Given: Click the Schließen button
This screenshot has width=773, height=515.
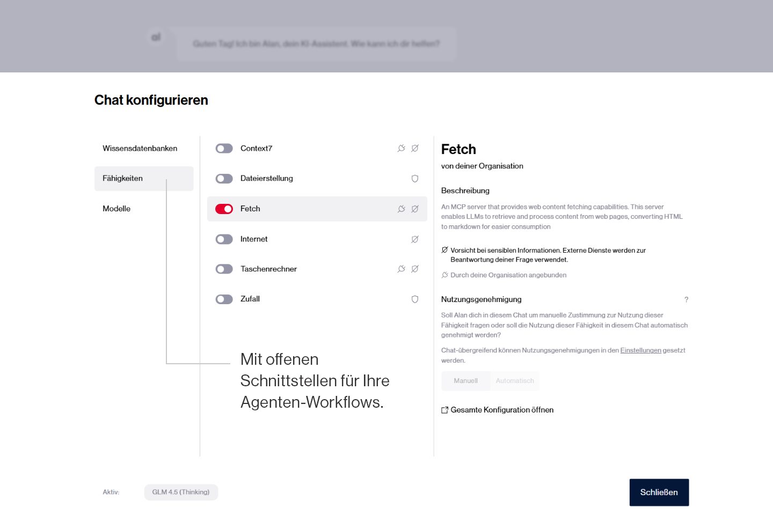Looking at the screenshot, I should click(659, 492).
